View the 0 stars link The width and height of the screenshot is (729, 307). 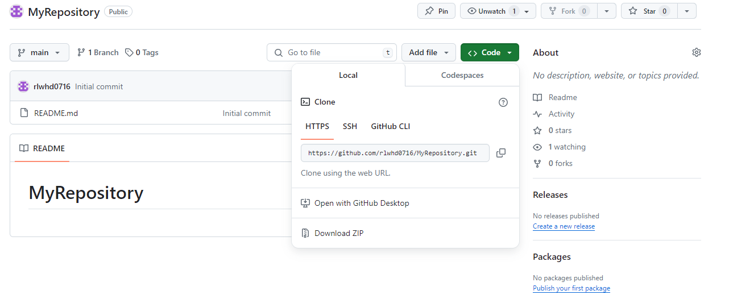[553, 130]
